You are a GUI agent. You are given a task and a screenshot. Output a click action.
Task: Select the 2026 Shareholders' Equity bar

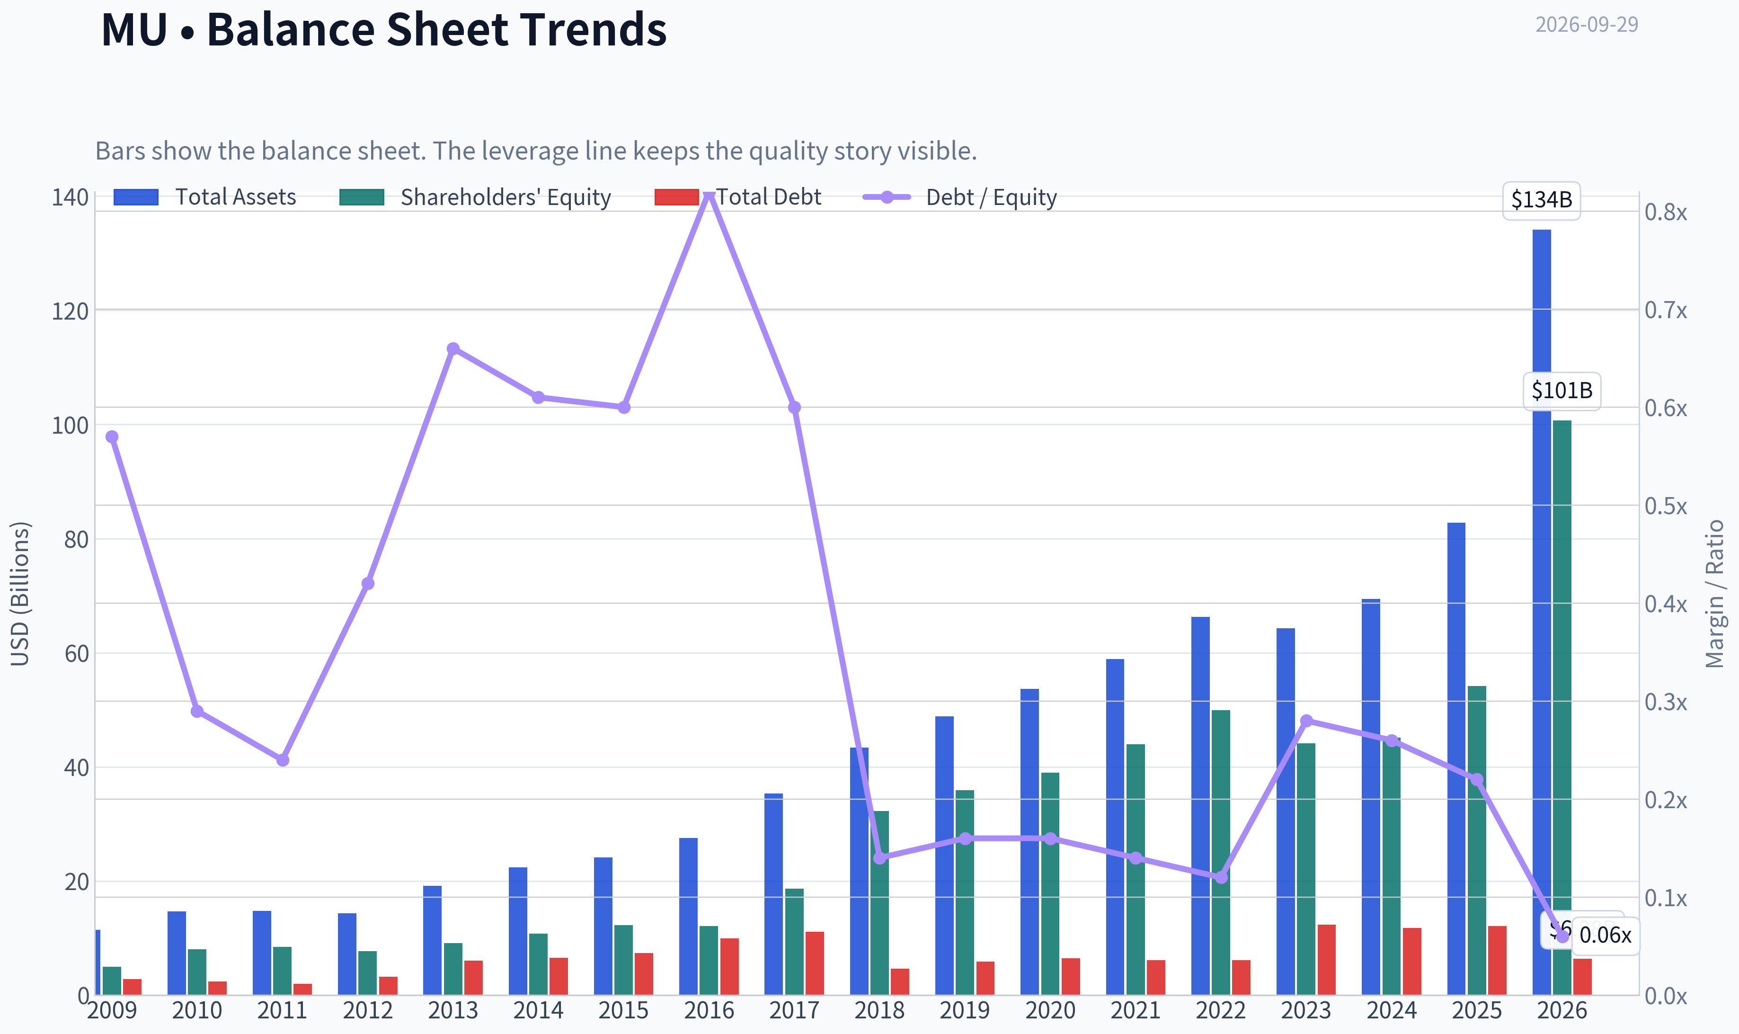click(x=1562, y=707)
